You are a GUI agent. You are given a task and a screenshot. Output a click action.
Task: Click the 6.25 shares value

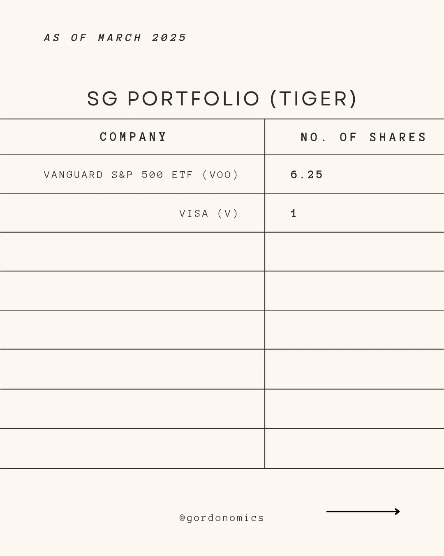[x=306, y=175]
